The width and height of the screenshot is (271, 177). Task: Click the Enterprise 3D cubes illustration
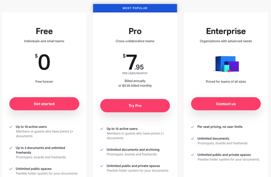point(226,64)
